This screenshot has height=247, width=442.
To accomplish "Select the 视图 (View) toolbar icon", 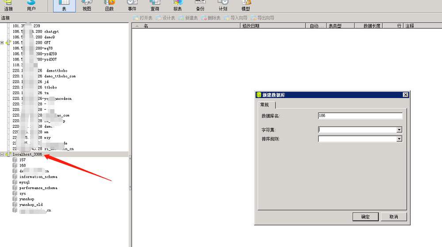I will (87, 5).
